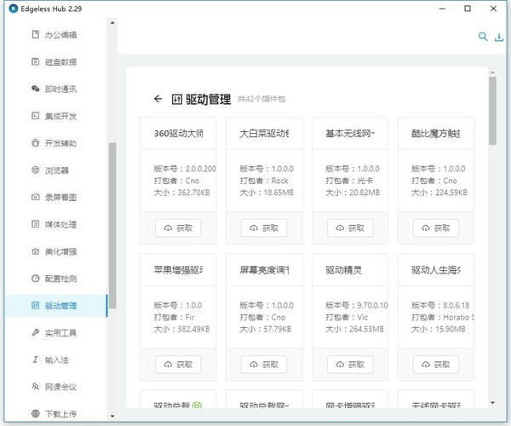Click the 360驱动大师 card title

179,133
